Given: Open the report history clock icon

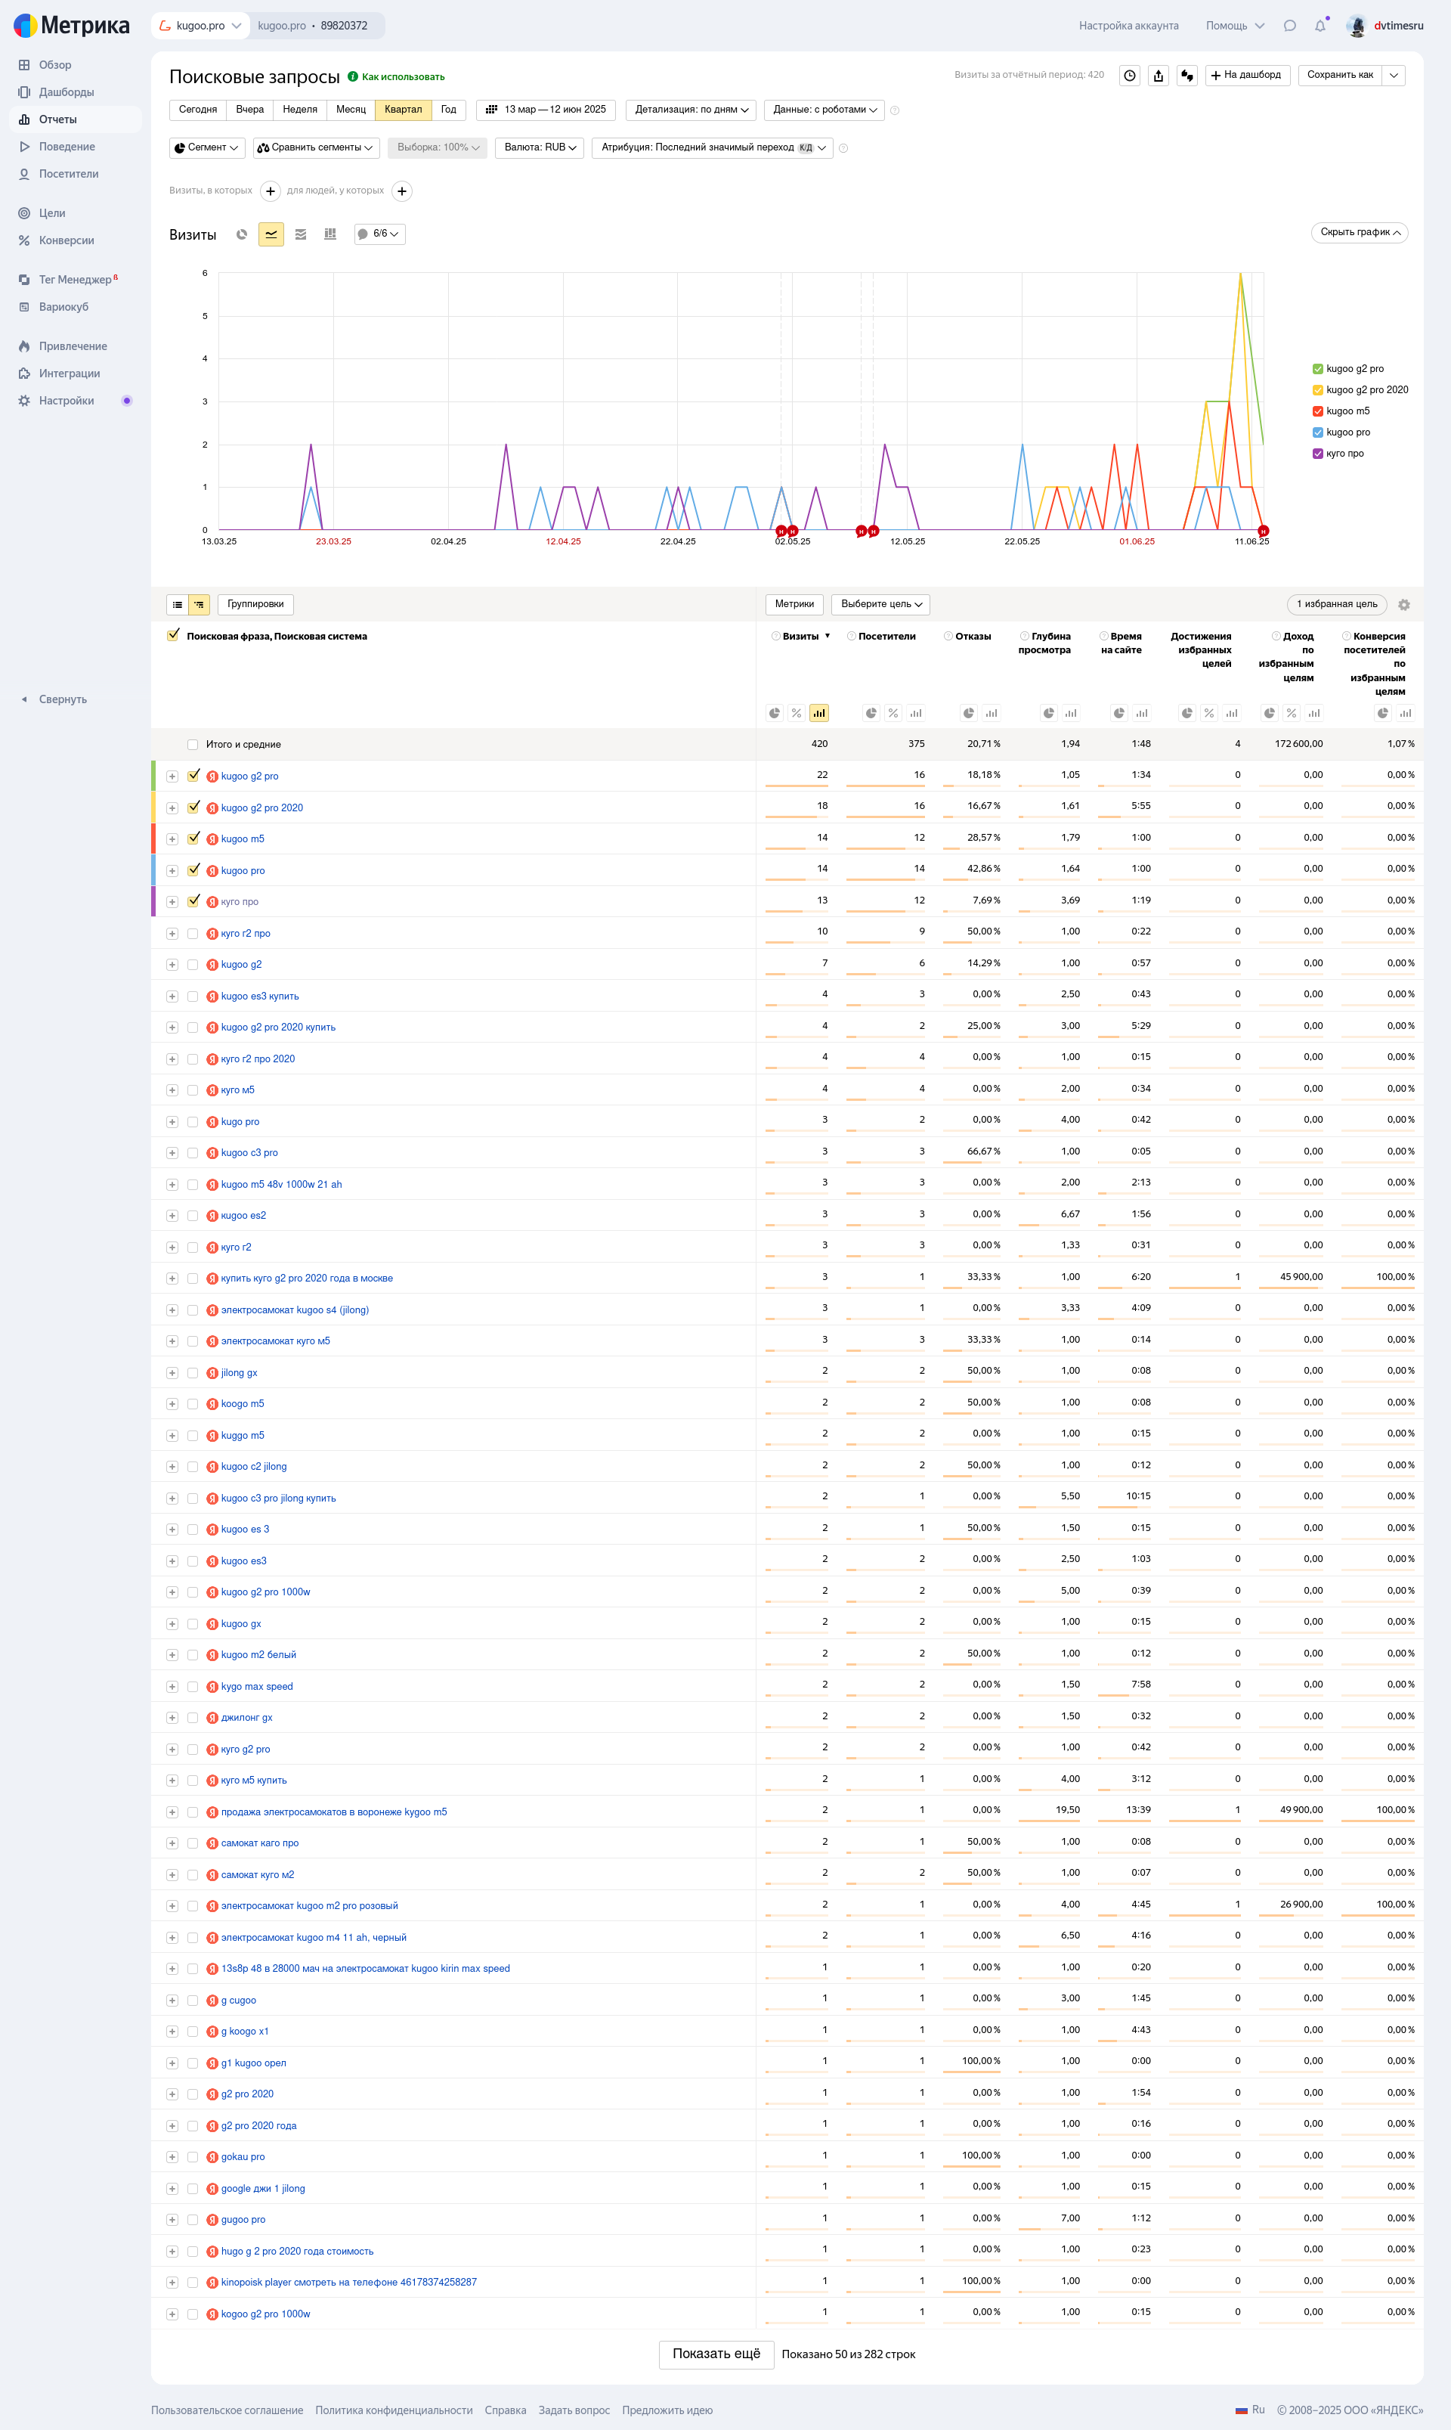Looking at the screenshot, I should click(1129, 76).
